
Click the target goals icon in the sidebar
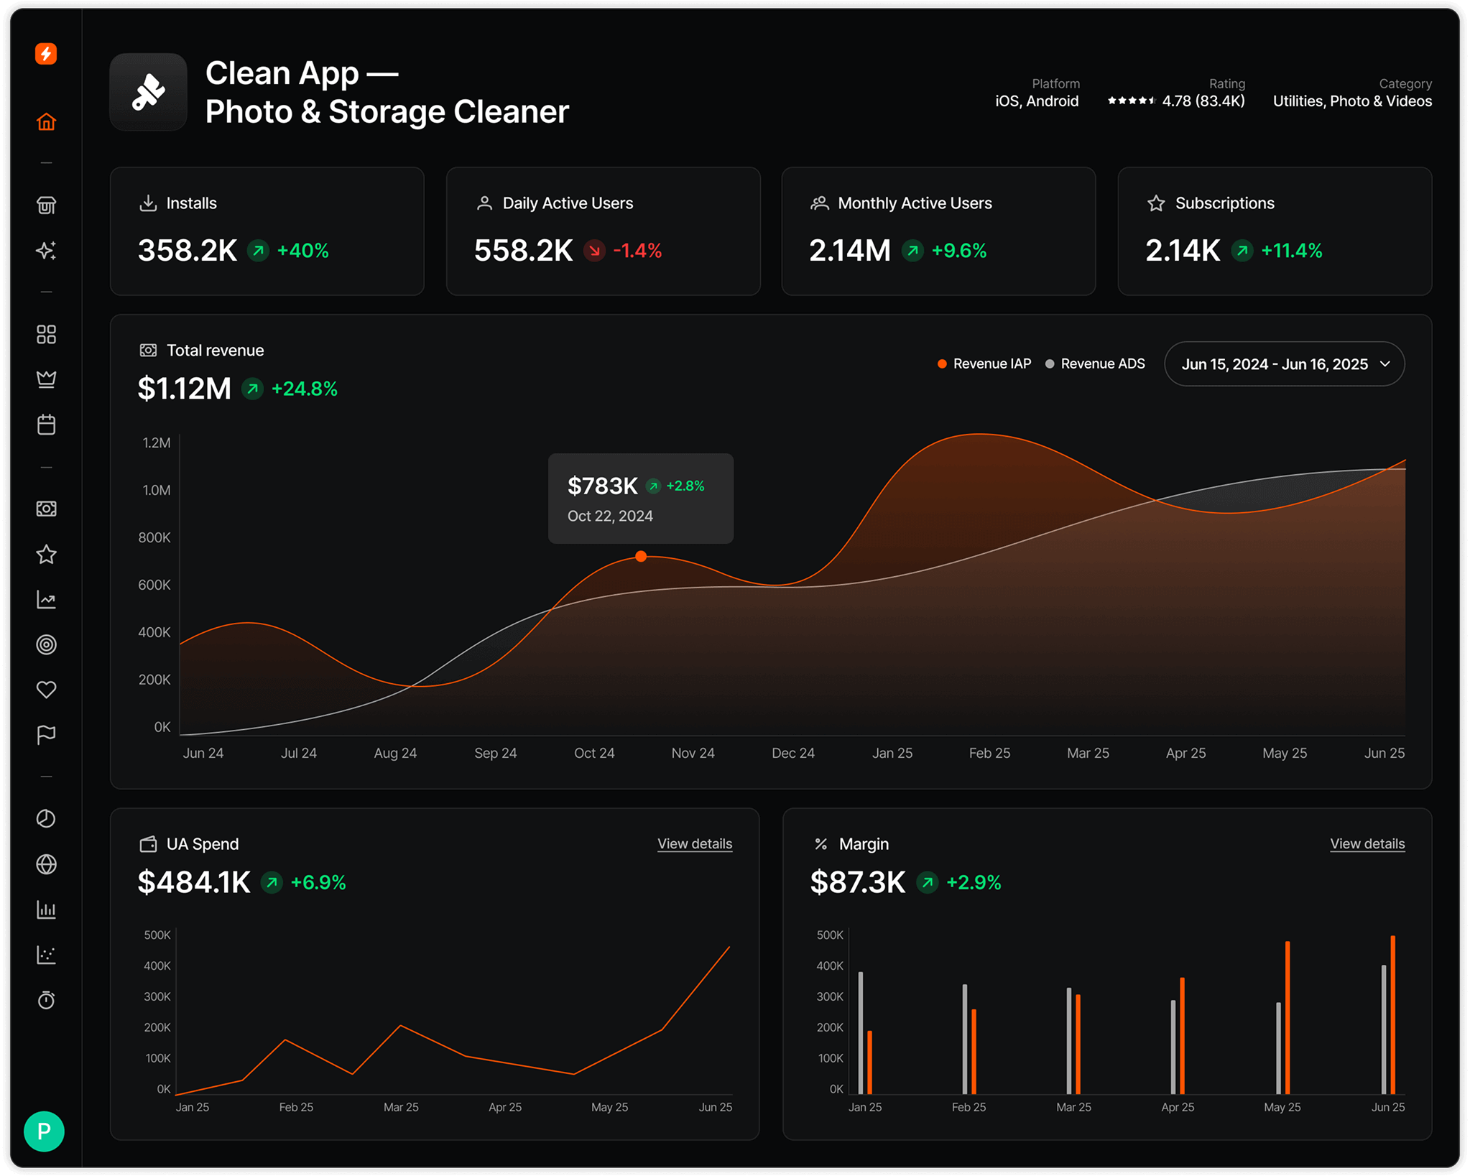pos(46,644)
